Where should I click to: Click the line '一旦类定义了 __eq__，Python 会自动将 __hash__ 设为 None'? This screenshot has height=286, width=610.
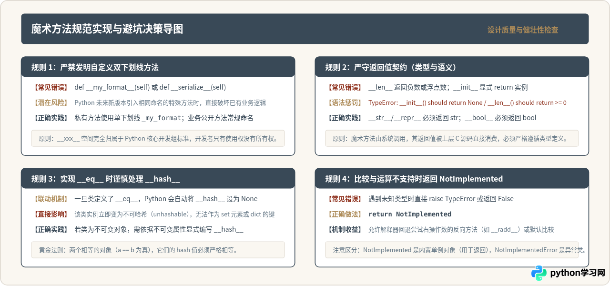click(x=166, y=199)
